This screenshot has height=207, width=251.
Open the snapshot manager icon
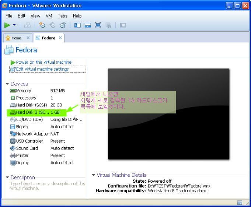[63, 25]
